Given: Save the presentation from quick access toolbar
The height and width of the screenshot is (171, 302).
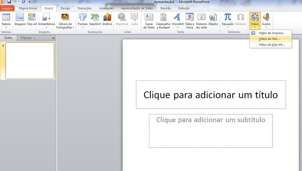Looking at the screenshot, I should pos(9,2).
